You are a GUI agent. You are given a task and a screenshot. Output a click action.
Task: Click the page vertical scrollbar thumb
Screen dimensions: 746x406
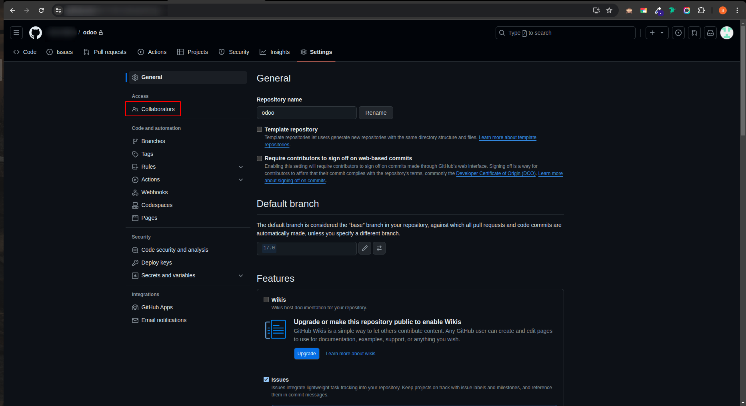click(x=743, y=80)
